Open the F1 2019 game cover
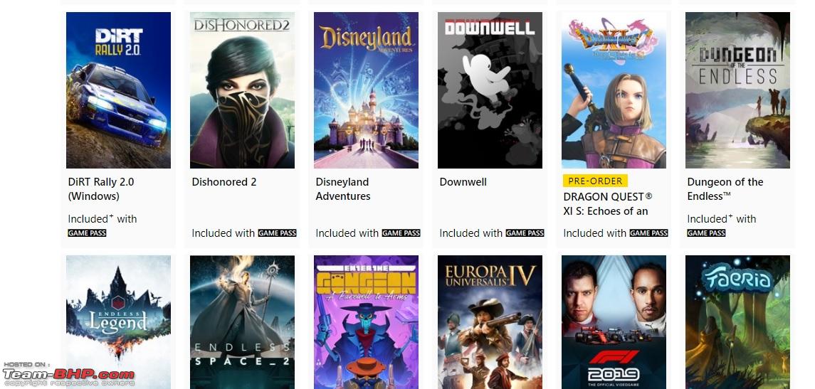815x389 pixels. click(614, 322)
